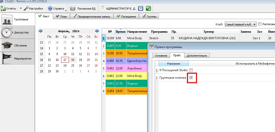Select the yellow 31401 12:00 Mind Body row
Viewport: 275px width, 132px height.
coord(127,76)
